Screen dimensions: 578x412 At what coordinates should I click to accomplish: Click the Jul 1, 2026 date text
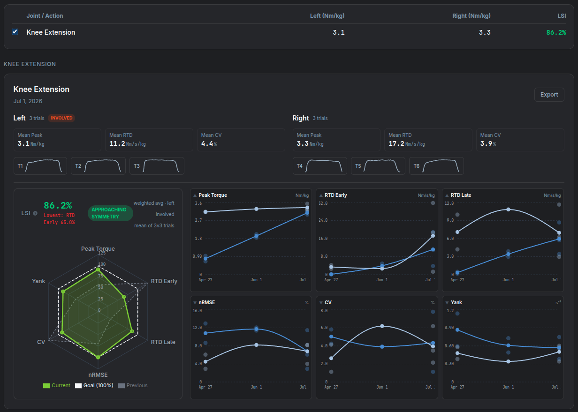pyautogui.click(x=28, y=101)
